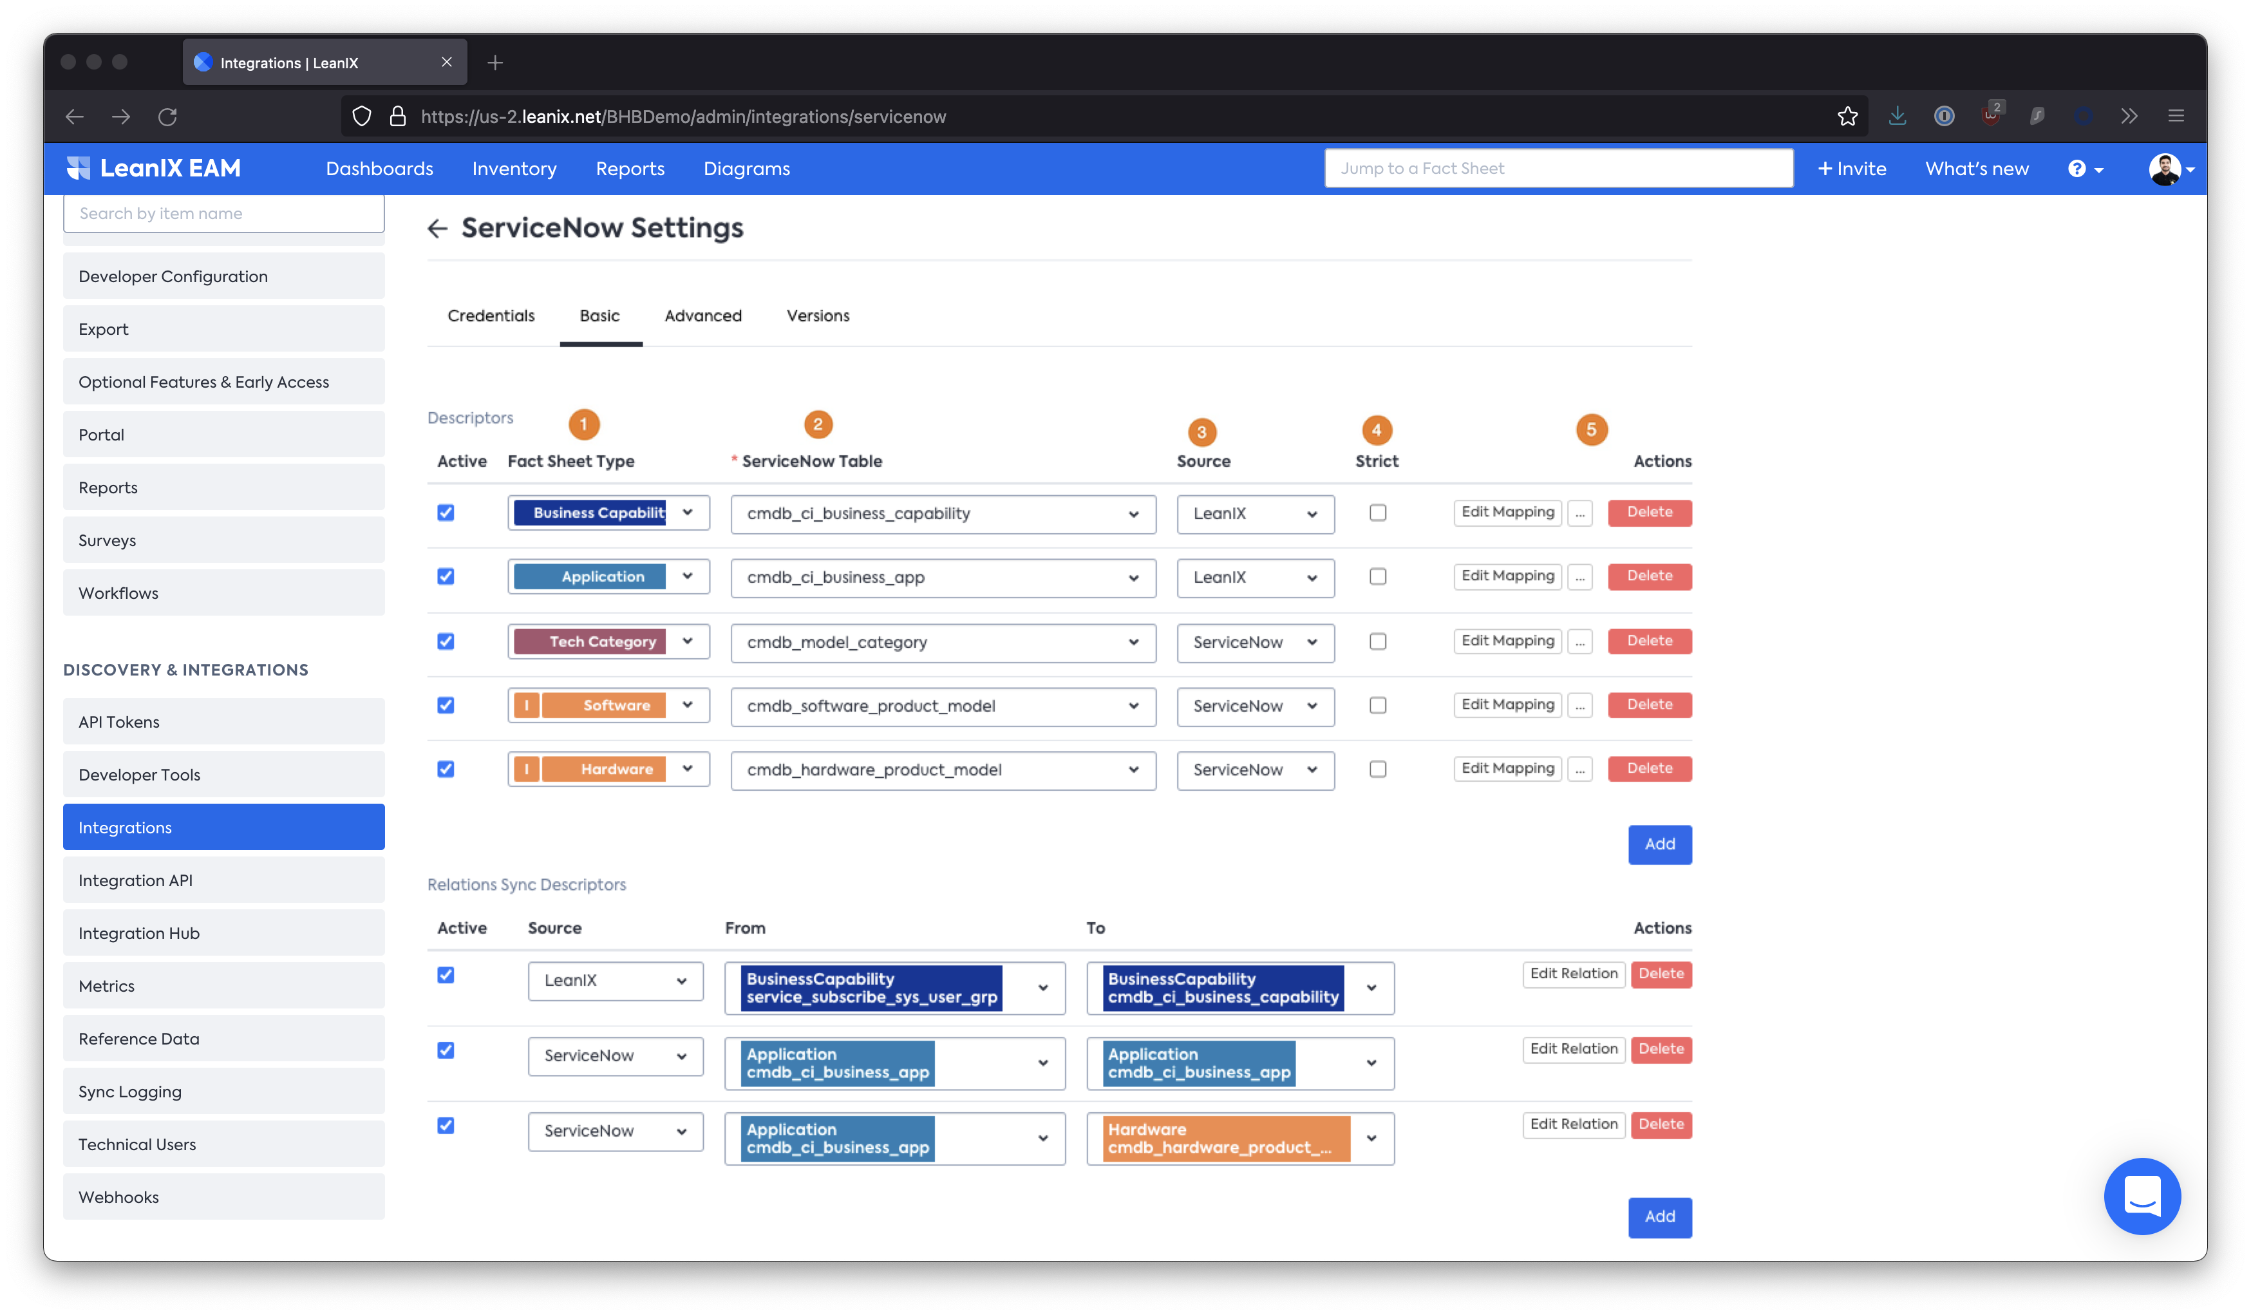Disable the first Relations Sync Descriptor row
Image resolution: width=2251 pixels, height=1315 pixels.
tap(445, 974)
